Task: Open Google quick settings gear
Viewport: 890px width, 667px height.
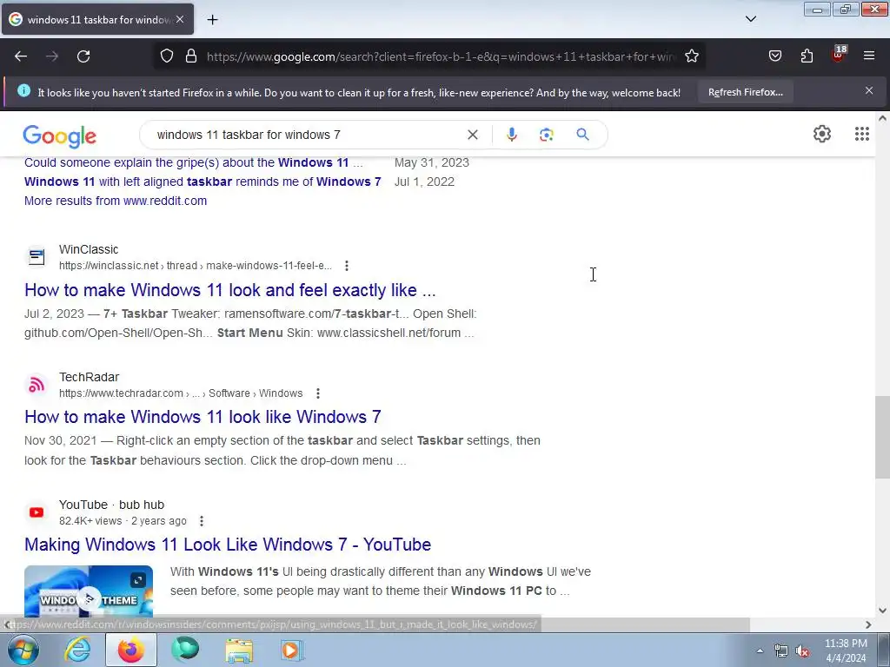Action: click(822, 134)
